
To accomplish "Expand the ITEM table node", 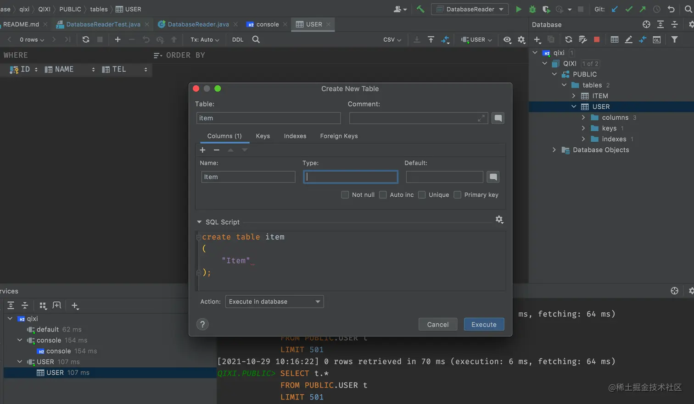I will (x=574, y=96).
